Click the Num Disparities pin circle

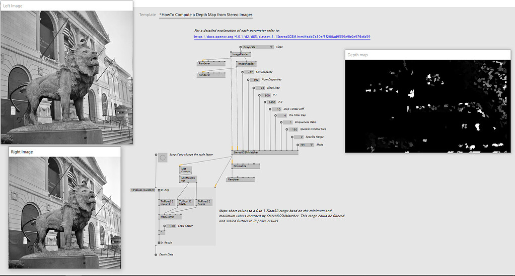pyautogui.click(x=248, y=80)
